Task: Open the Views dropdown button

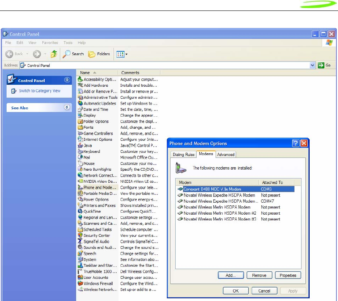Action: pos(122,54)
